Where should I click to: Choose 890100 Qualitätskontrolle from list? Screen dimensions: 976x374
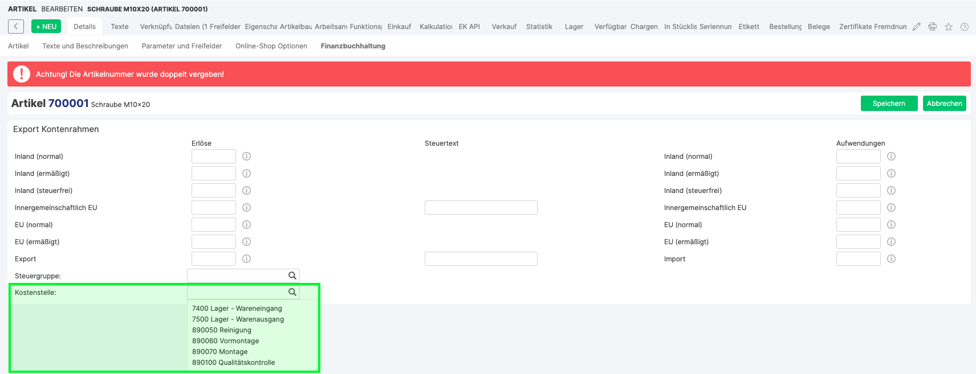point(233,363)
